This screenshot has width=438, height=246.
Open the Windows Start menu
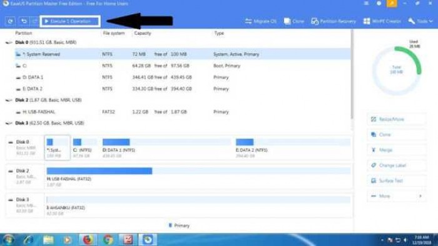point(8,240)
